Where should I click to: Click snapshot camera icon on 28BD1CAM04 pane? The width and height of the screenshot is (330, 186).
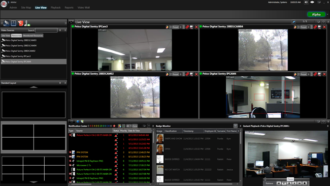[x=319, y=27]
